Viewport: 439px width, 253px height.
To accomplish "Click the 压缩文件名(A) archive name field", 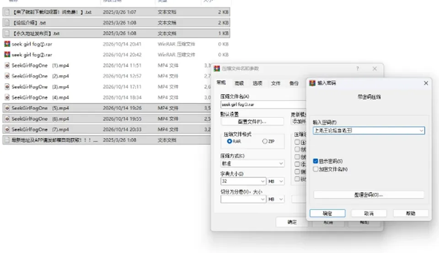I will point(263,104).
